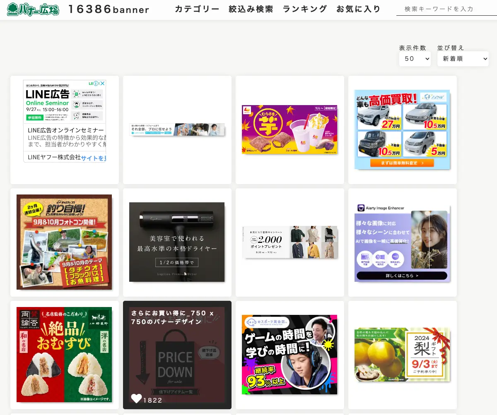
Task: Click the 2024 梨 gift banner
Action: 402,355
